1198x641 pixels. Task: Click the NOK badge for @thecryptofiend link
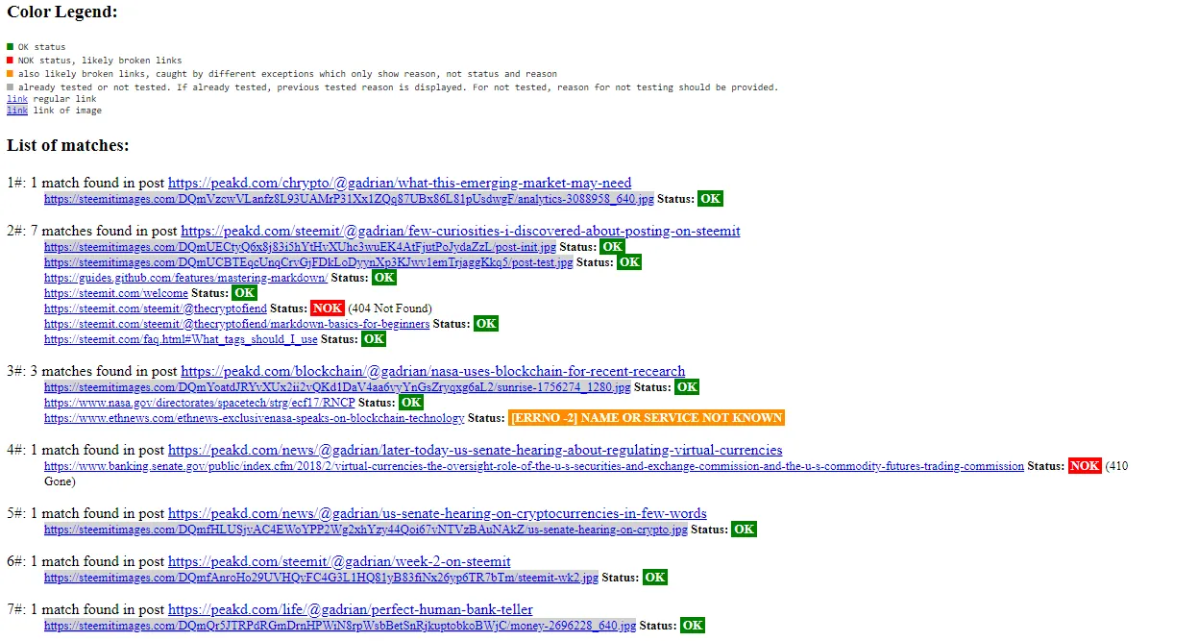tap(327, 308)
